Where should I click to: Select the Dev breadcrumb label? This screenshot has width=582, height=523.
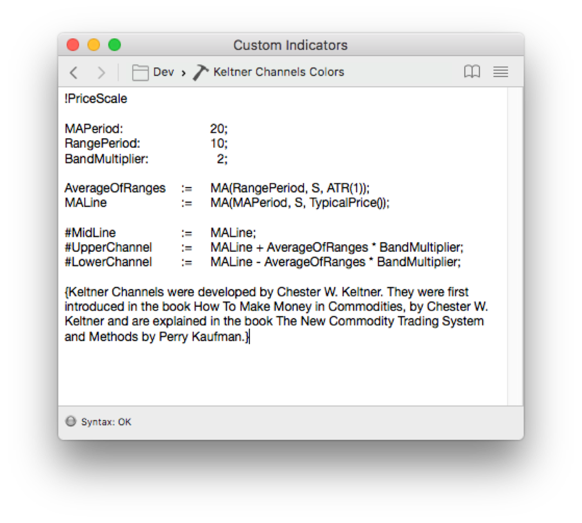(164, 72)
